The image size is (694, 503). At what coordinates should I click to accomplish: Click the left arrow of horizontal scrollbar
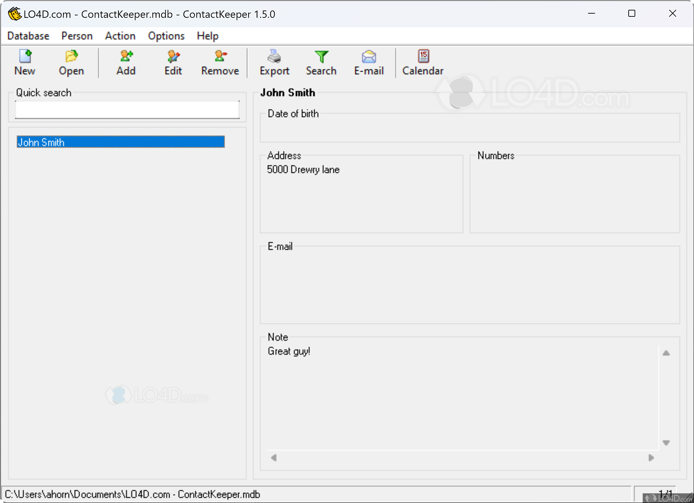point(274,458)
